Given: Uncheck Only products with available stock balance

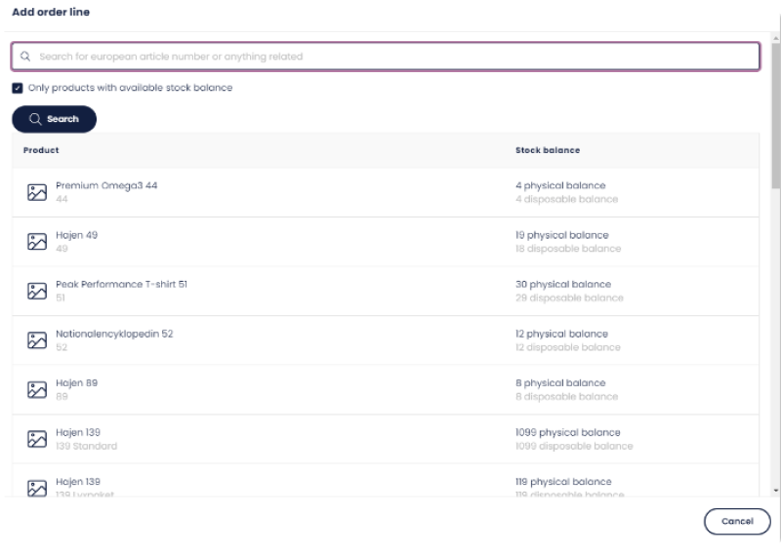Looking at the screenshot, I should [x=18, y=88].
